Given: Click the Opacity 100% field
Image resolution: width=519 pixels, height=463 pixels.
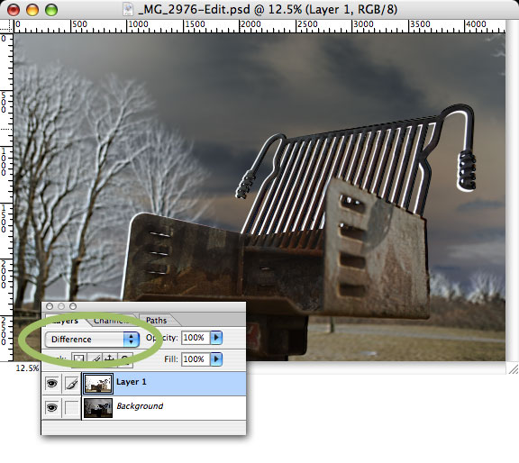Looking at the screenshot, I should [196, 338].
